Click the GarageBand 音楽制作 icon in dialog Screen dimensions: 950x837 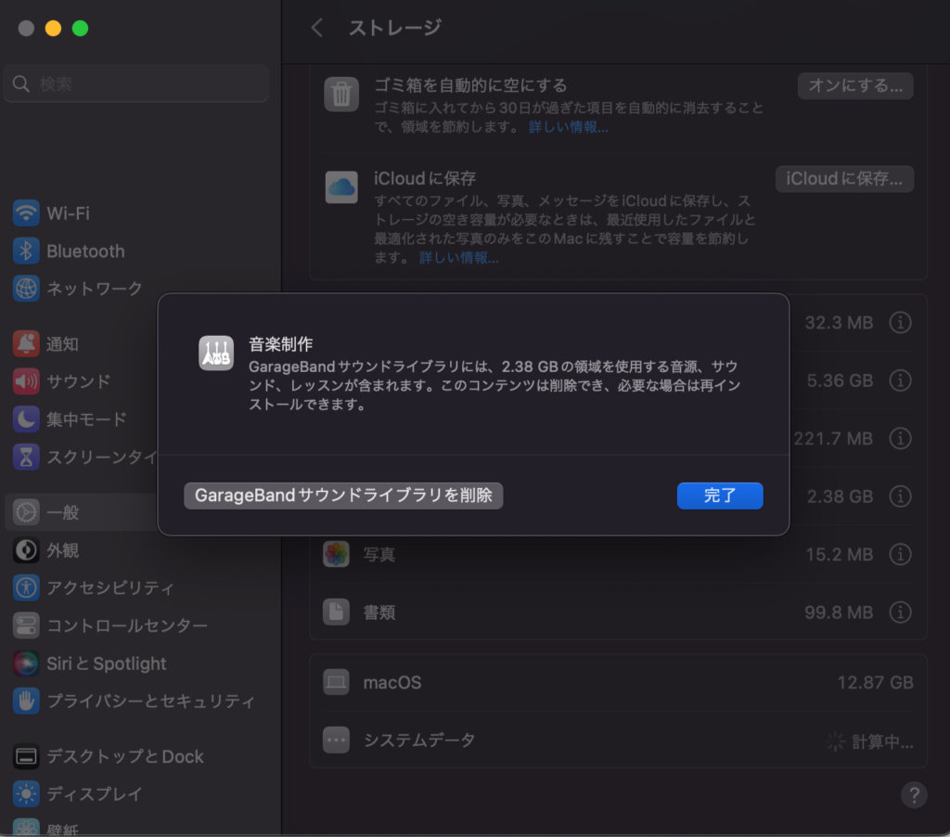(216, 353)
